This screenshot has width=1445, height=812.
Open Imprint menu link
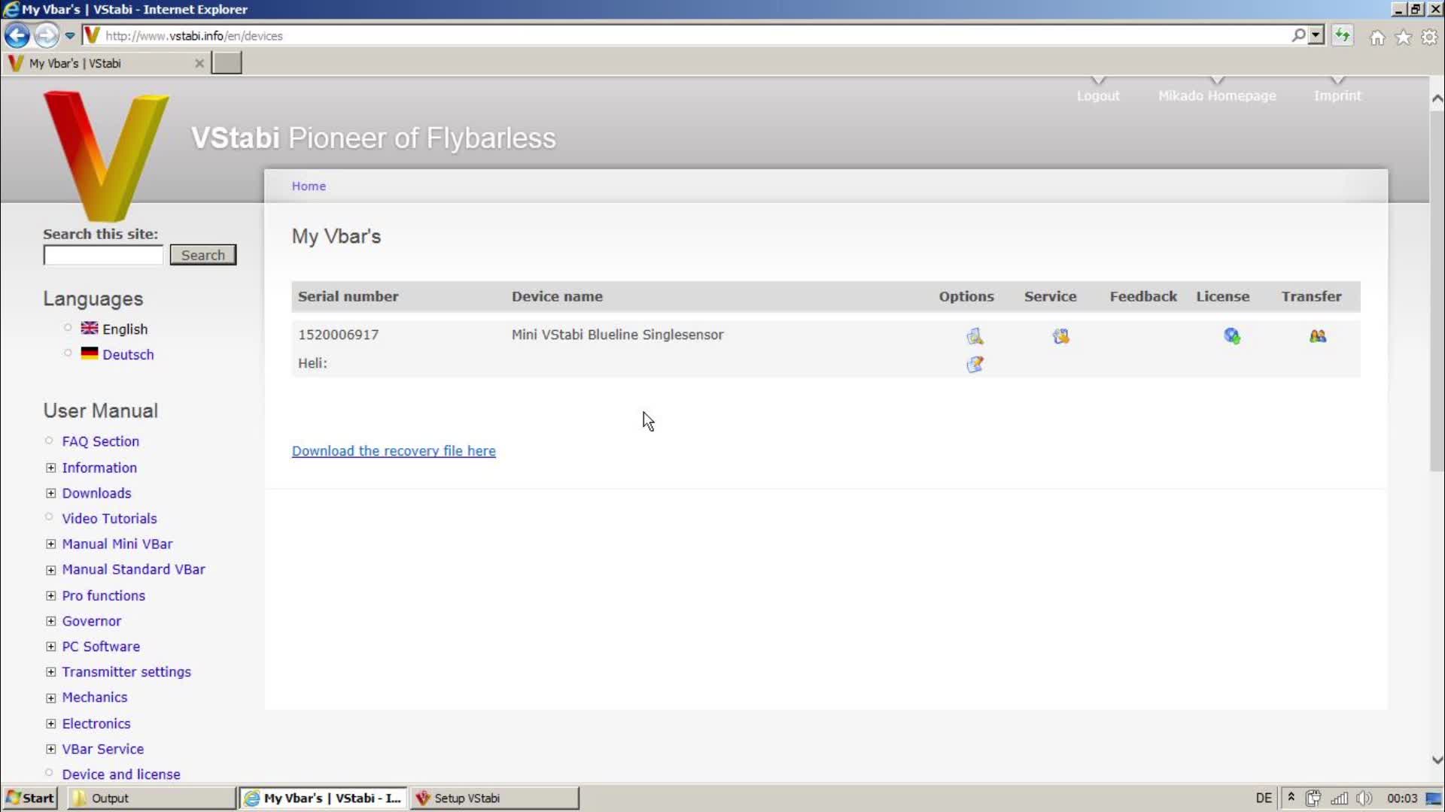pos(1337,96)
